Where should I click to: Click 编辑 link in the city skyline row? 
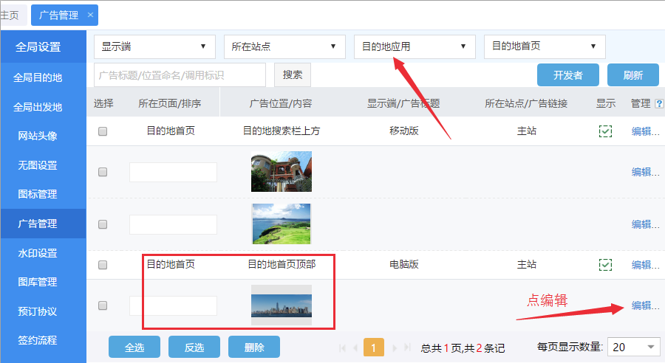[644, 305]
